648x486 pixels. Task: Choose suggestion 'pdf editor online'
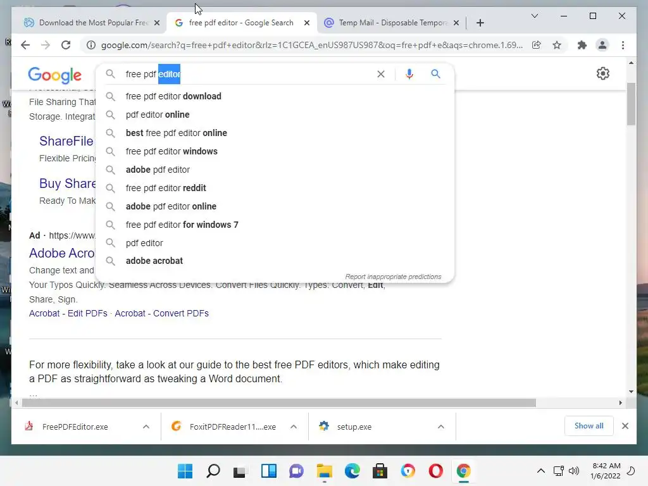point(275,115)
